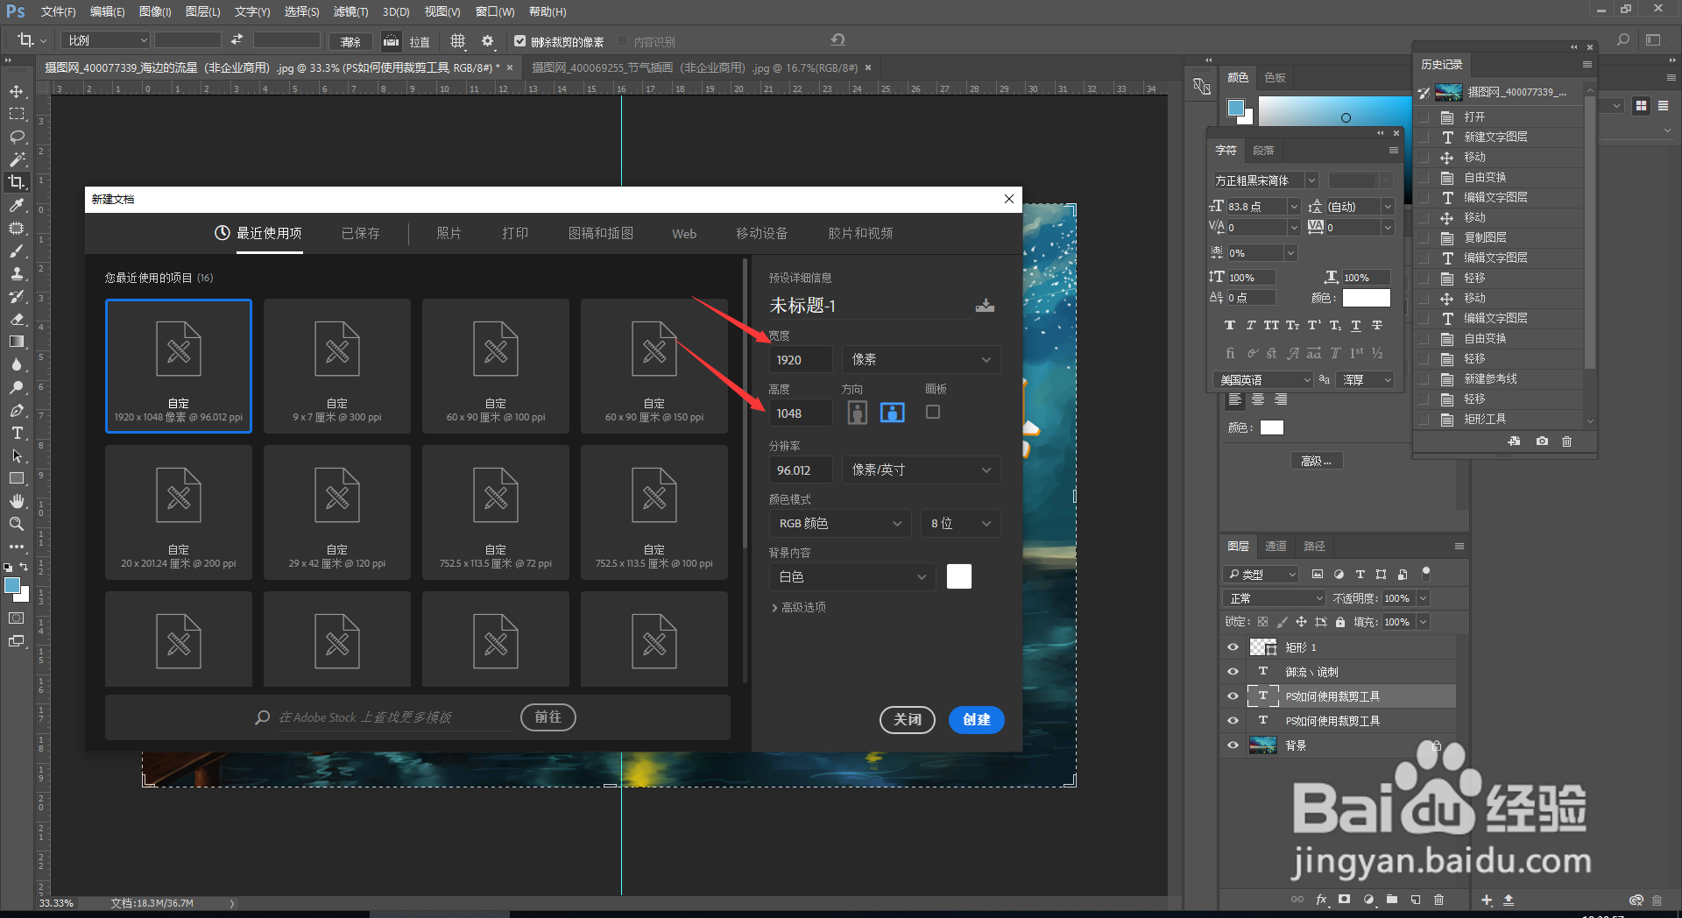Toggle visibility of selected PS如何使用裁剪工具 layer
The width and height of the screenshot is (1682, 918).
1233,696
